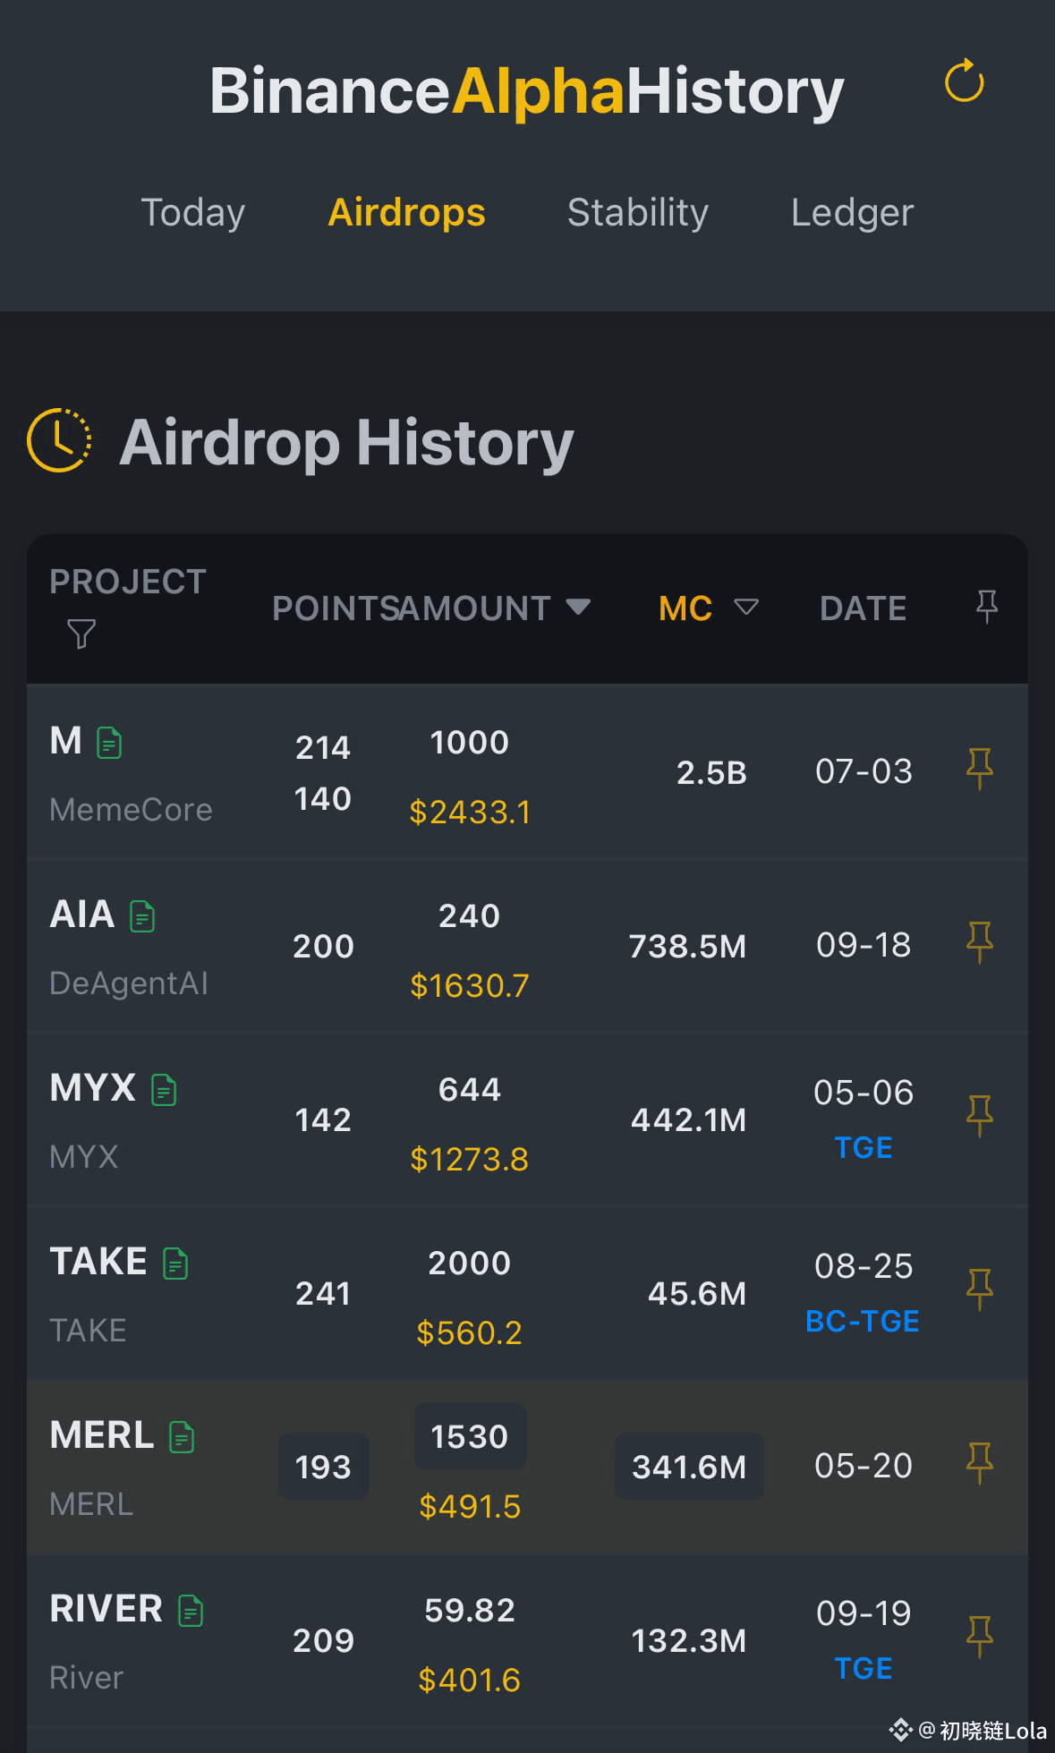Click the DATE column header
The image size is (1055, 1753).
(x=863, y=608)
